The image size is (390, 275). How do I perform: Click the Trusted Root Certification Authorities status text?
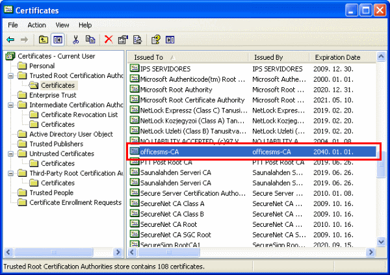coord(104,267)
